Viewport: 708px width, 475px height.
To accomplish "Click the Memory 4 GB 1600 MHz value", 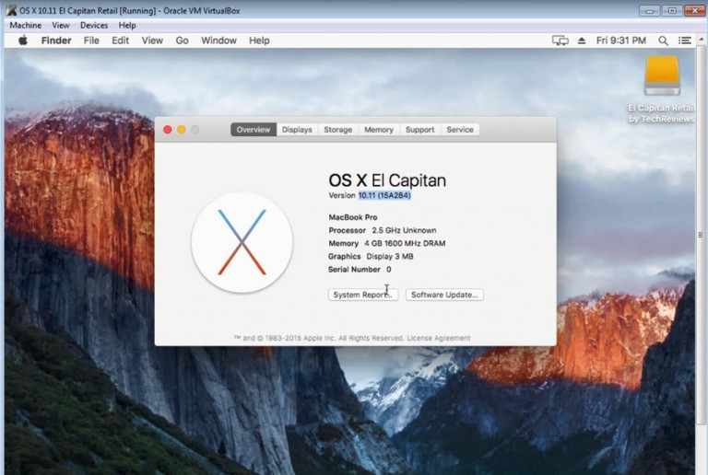I will [405, 243].
